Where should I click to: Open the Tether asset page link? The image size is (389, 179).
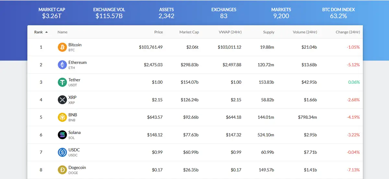click(x=74, y=80)
